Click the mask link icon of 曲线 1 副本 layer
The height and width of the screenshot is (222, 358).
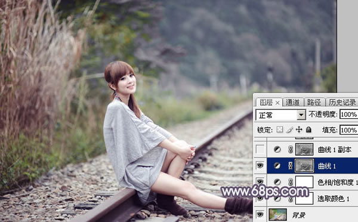coord(290,150)
